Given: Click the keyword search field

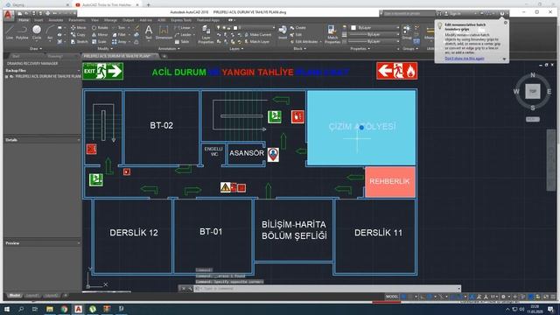Looking at the screenshot, I should [x=407, y=14].
